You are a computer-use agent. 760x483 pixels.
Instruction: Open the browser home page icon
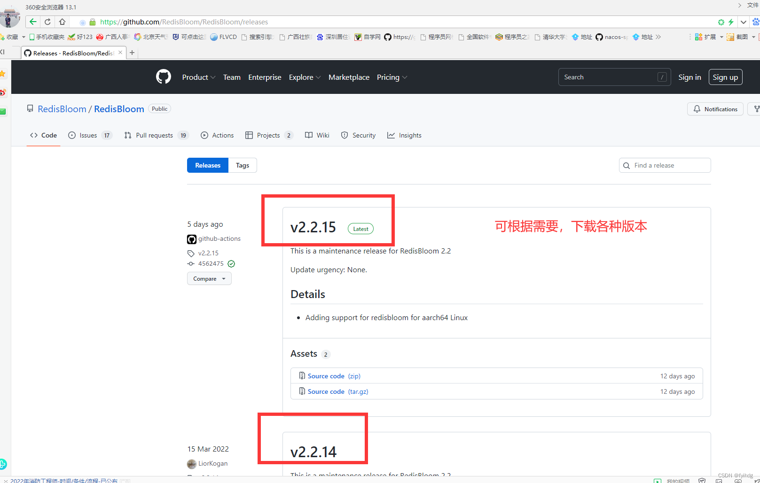[x=62, y=22]
